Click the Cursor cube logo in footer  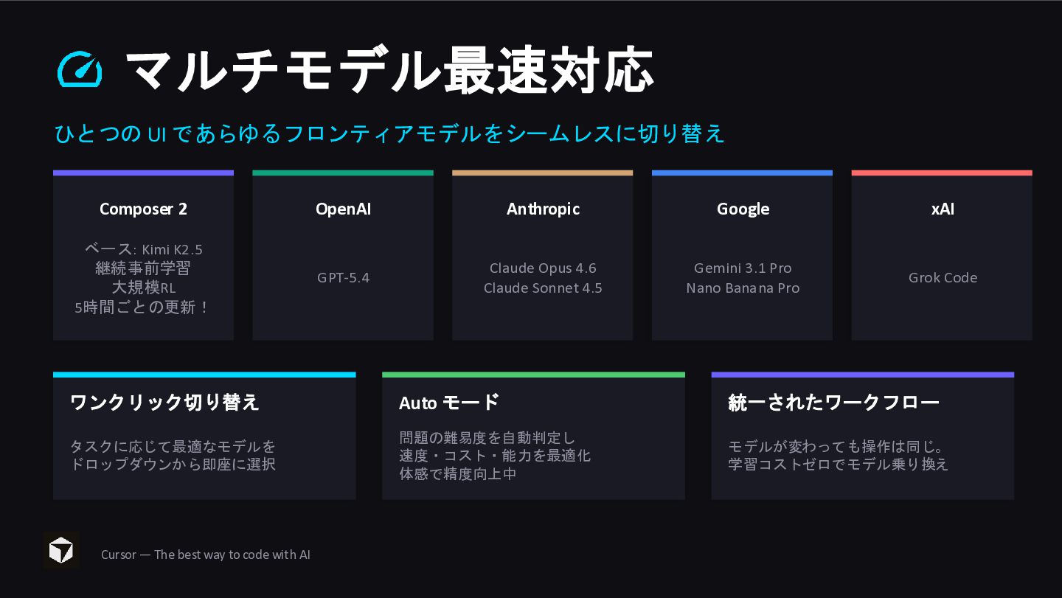[61, 550]
